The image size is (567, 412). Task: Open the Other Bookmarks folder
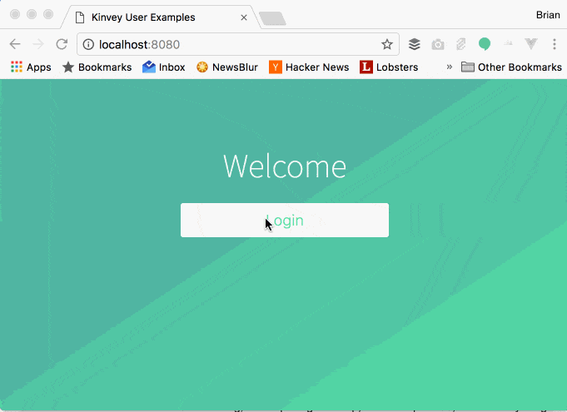click(511, 67)
